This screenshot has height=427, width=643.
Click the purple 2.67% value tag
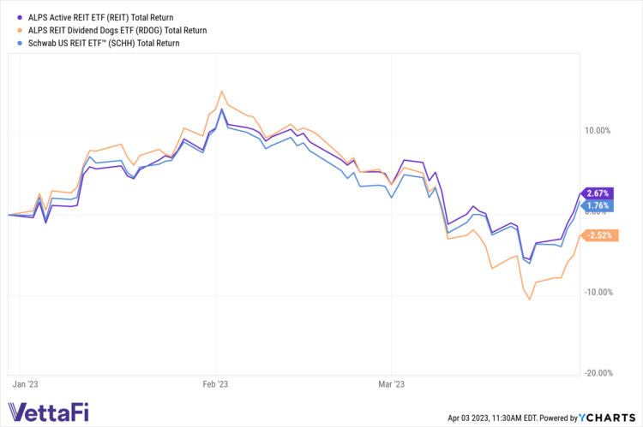point(598,193)
